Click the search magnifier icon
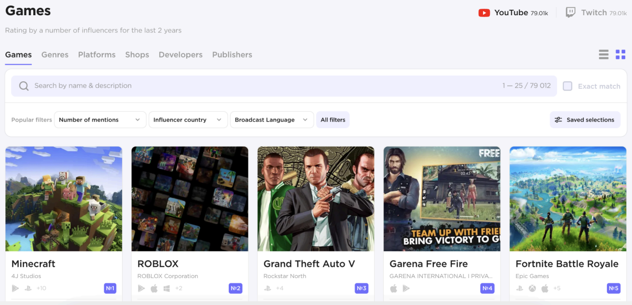This screenshot has width=632, height=305. (x=24, y=86)
